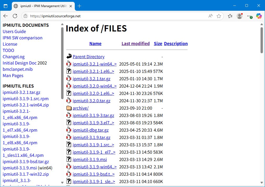Click the main page vertical scrollbar thumb
265x187 pixels.
(262, 40)
